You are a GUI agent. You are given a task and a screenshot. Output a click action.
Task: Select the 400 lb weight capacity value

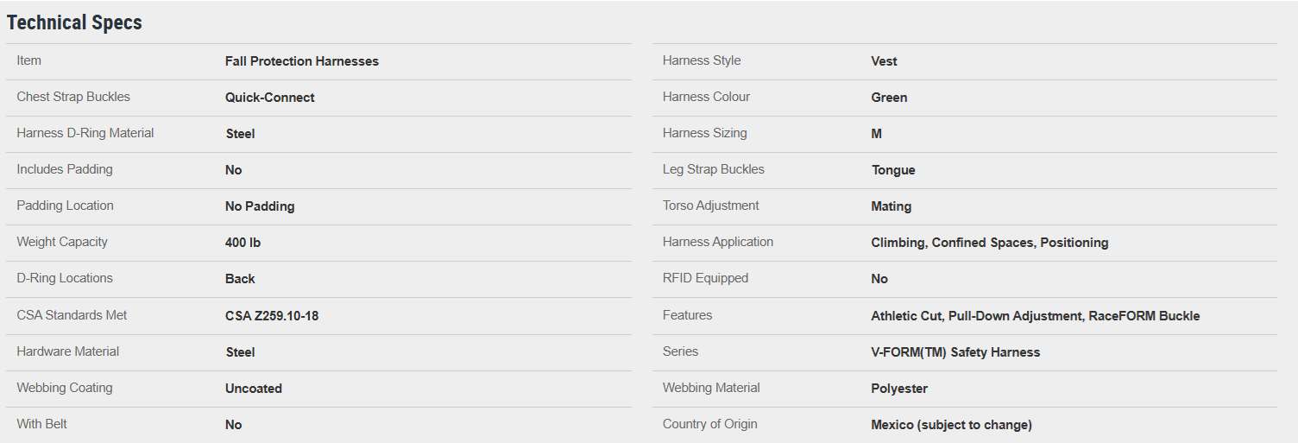(x=243, y=243)
